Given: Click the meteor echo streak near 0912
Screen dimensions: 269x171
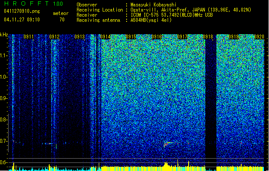Looking at the screenshot, I should tap(48, 143).
